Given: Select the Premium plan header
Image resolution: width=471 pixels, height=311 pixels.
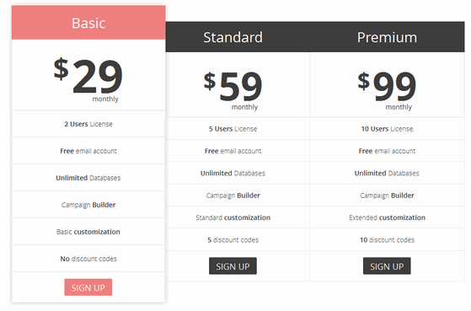Looking at the screenshot, I should click(388, 37).
